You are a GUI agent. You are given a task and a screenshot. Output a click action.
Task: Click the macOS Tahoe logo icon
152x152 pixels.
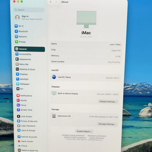[x=54, y=77]
